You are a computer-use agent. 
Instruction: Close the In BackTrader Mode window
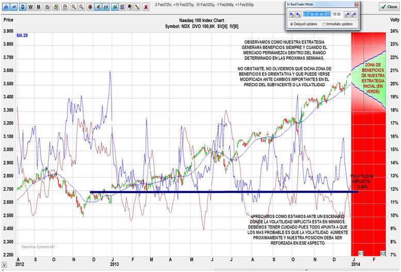click(x=356, y=4)
